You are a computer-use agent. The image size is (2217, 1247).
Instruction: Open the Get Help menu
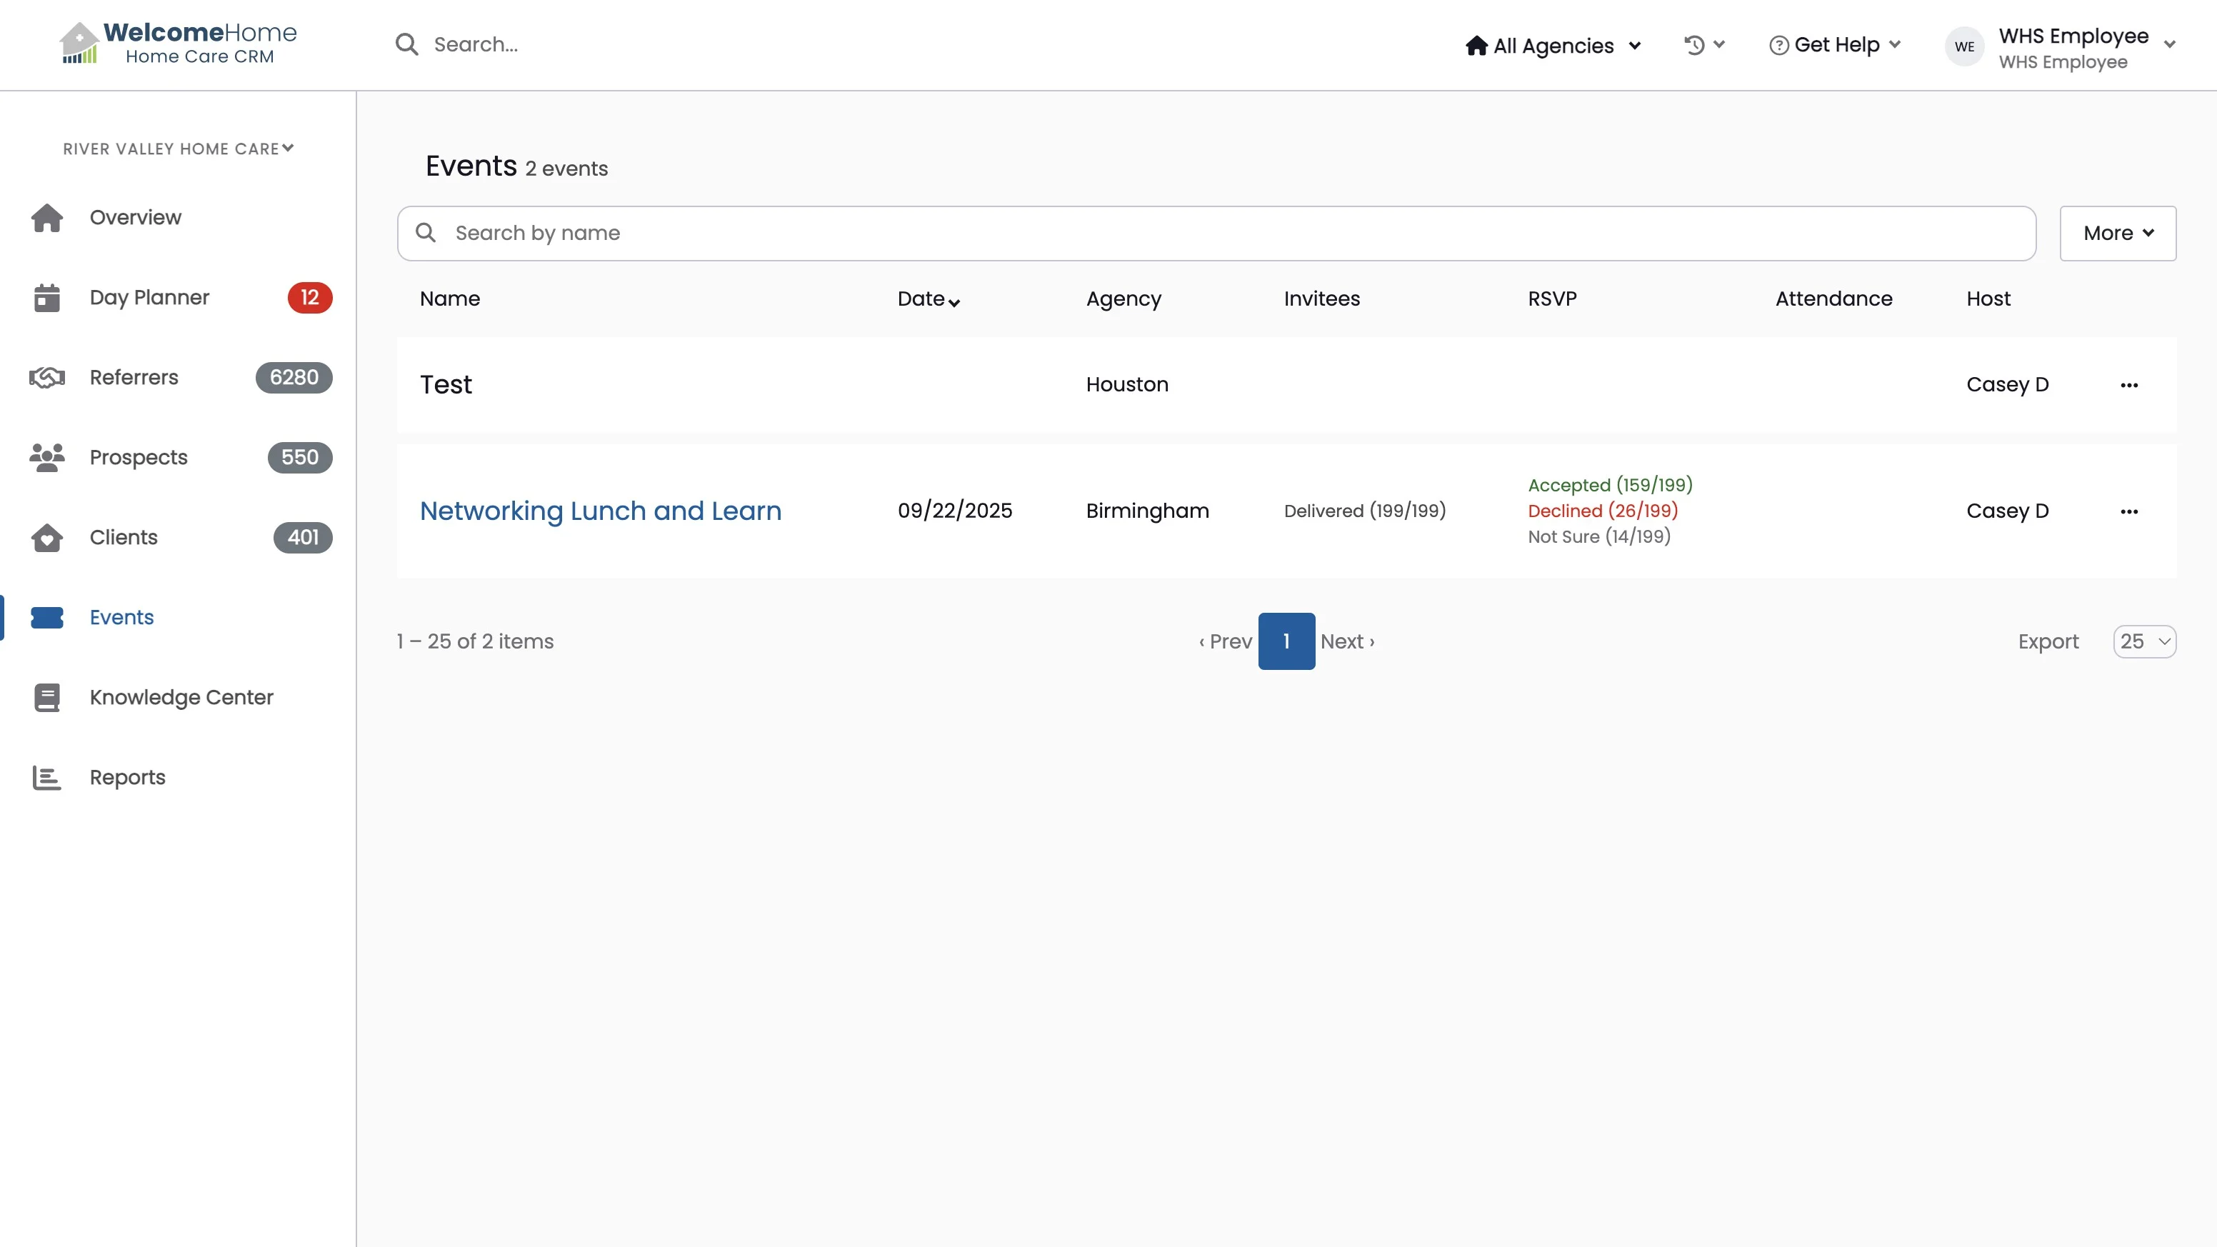pos(1835,45)
